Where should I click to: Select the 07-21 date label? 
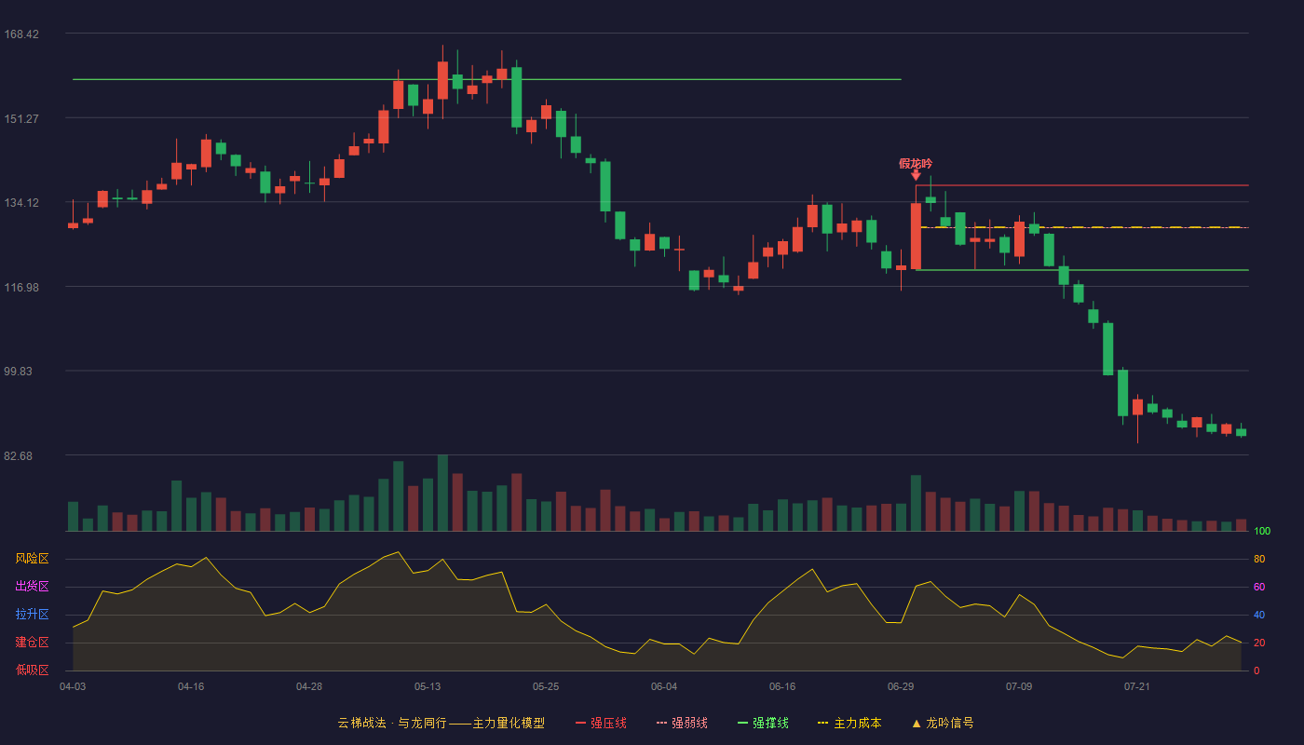click(x=1137, y=686)
